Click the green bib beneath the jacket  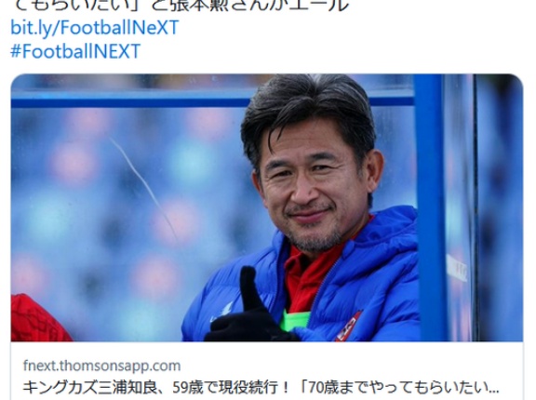tap(294, 320)
